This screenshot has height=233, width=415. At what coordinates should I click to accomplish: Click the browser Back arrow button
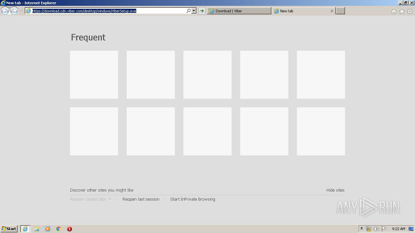pos(5,11)
